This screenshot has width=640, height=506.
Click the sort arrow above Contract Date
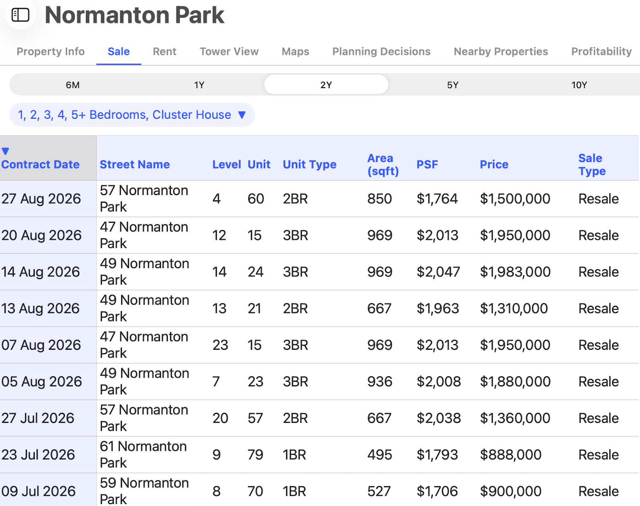pos(5,151)
